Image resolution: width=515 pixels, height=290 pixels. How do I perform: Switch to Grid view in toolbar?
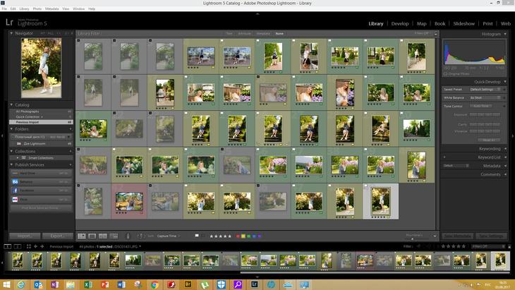pos(82,236)
